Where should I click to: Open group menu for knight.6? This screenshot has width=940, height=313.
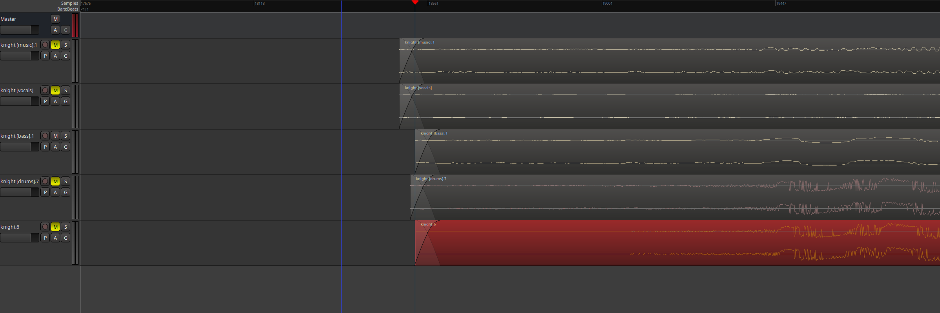click(66, 238)
